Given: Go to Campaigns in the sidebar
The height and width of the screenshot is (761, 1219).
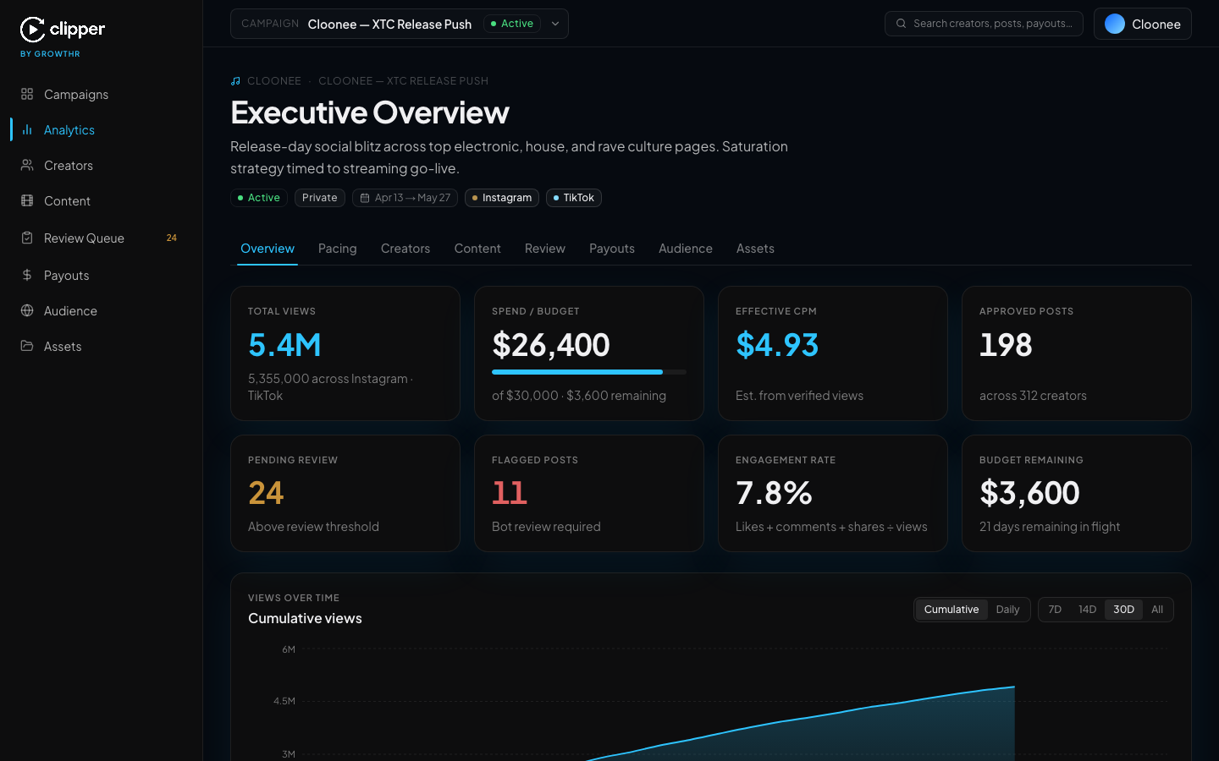Looking at the screenshot, I should (x=102, y=94).
